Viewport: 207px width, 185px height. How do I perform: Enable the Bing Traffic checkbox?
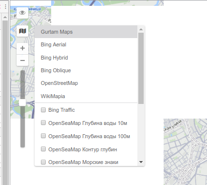point(43,110)
